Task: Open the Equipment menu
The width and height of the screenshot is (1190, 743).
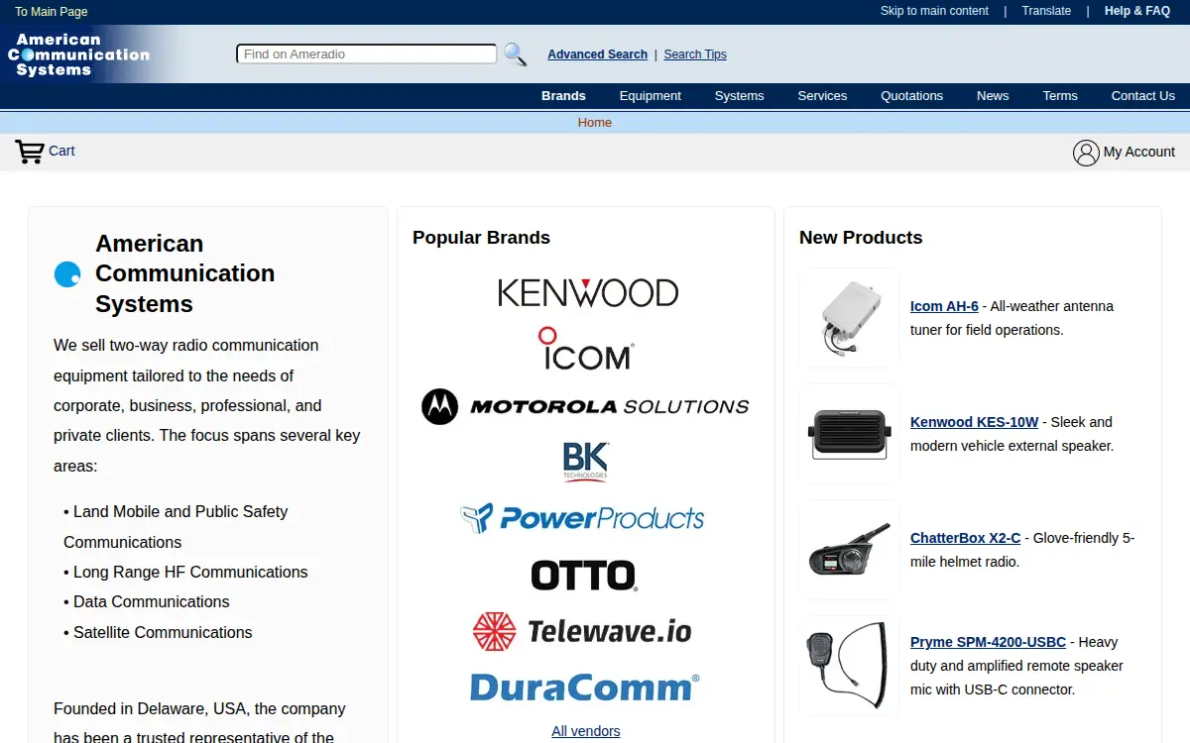Action: pos(651,96)
